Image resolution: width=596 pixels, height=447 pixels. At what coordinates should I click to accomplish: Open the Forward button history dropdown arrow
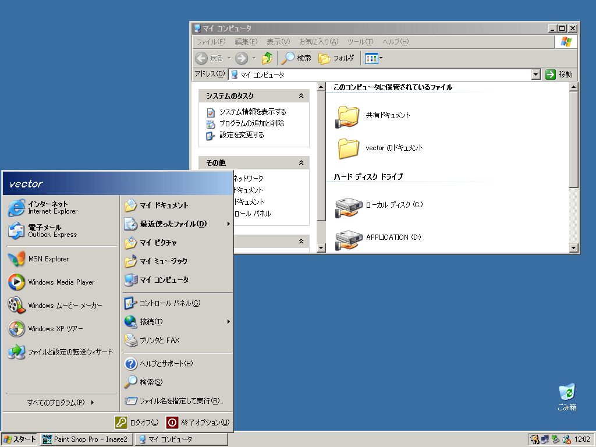click(254, 58)
